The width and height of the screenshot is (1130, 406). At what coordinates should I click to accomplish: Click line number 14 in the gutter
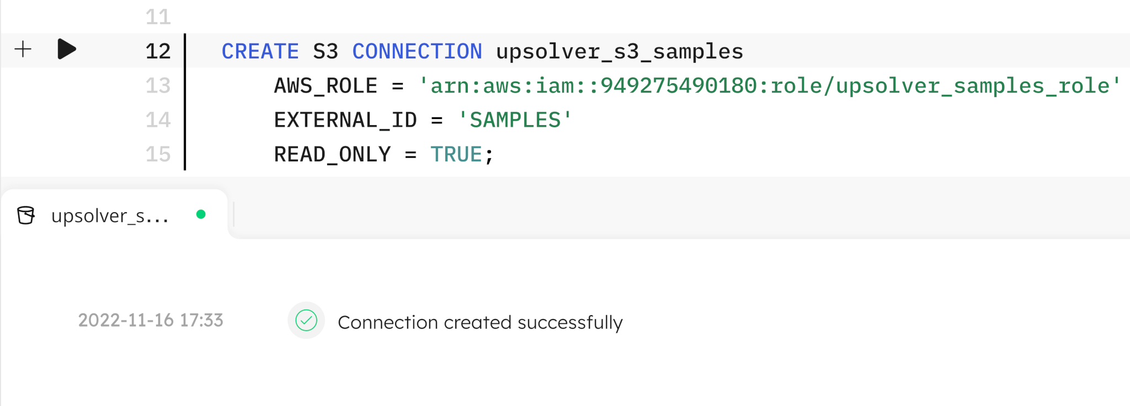pos(158,120)
